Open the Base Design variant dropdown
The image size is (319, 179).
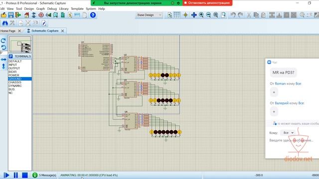[149, 15]
